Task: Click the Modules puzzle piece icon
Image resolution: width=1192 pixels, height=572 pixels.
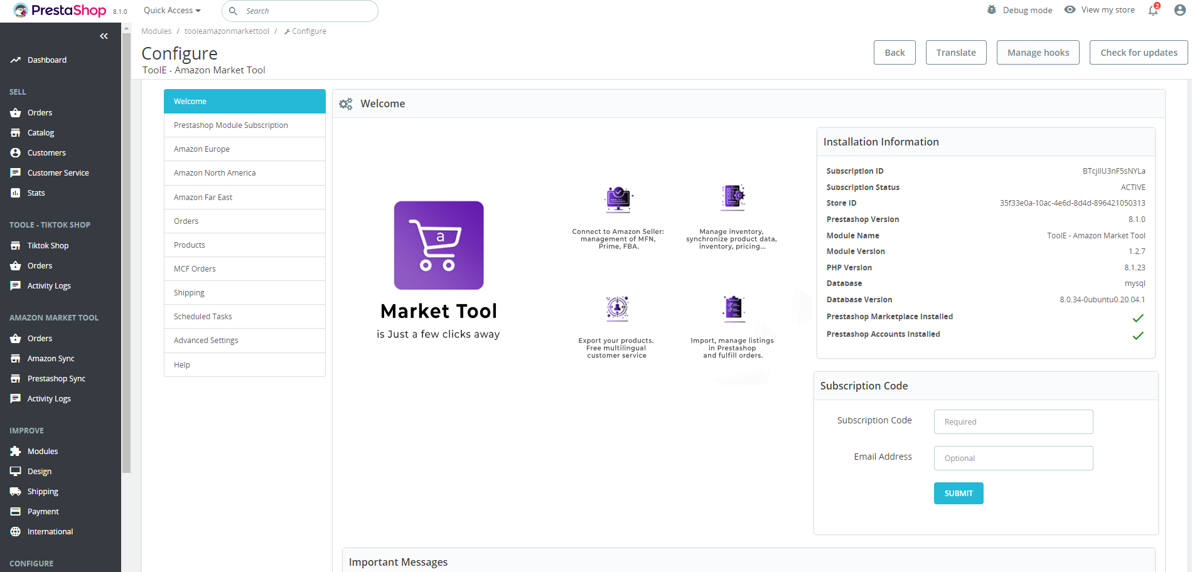Action: point(16,452)
